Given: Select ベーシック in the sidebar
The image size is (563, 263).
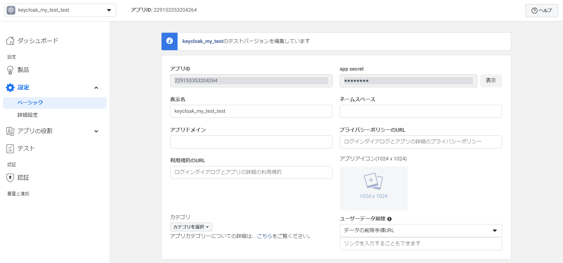Looking at the screenshot, I should pyautogui.click(x=31, y=102).
